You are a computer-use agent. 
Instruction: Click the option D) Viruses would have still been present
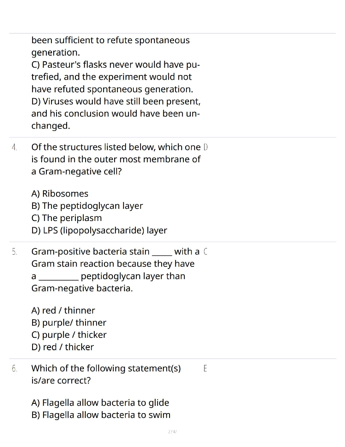[116, 113]
